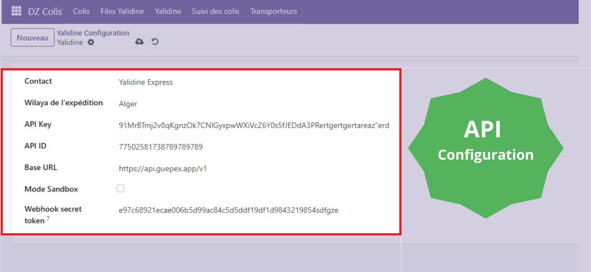This screenshot has height=272, width=591.
Task: Click into the API Key field
Action: tap(254, 126)
